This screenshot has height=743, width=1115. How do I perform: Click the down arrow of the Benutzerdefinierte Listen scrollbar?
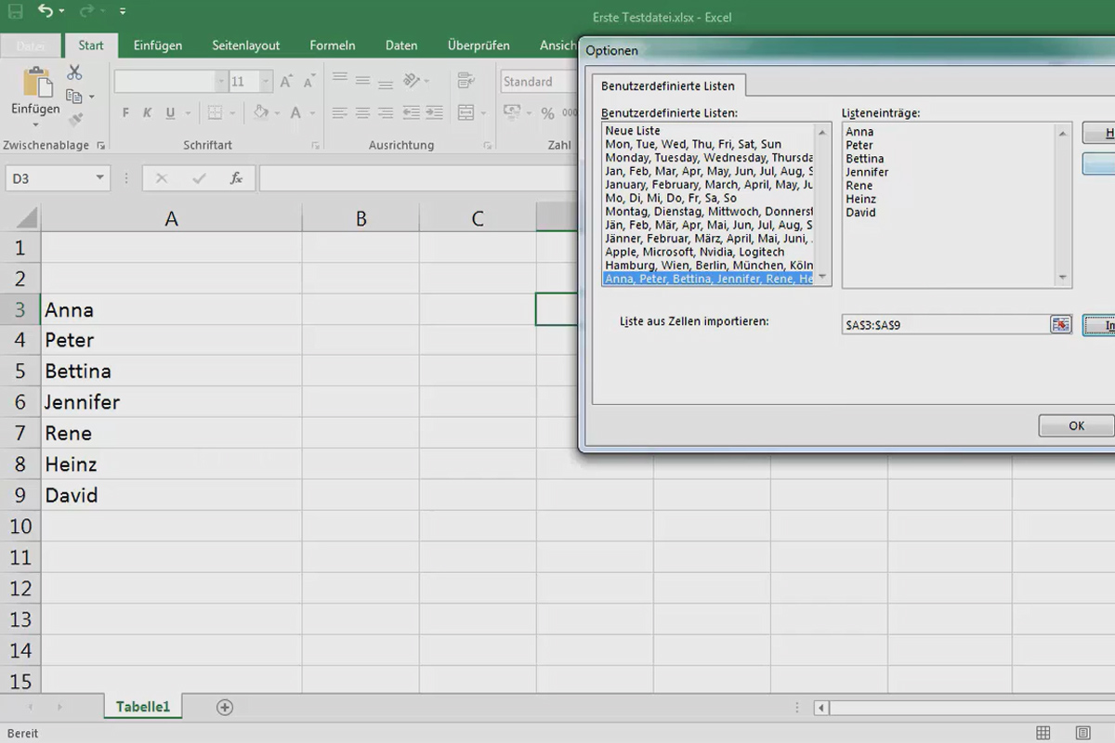point(822,278)
